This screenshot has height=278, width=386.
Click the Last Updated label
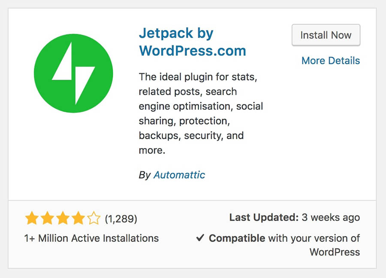264,217
